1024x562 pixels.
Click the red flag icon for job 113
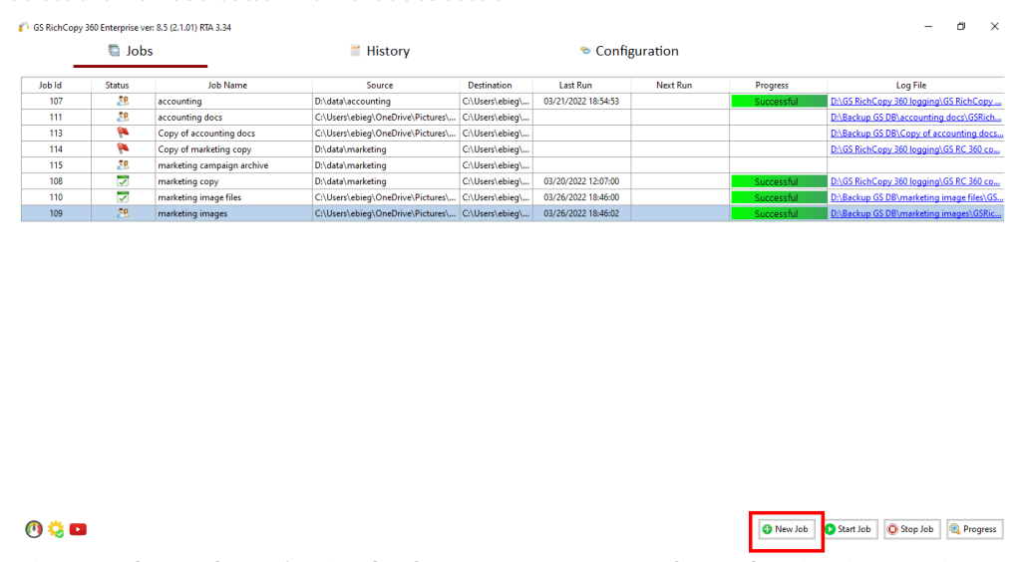tap(123, 134)
